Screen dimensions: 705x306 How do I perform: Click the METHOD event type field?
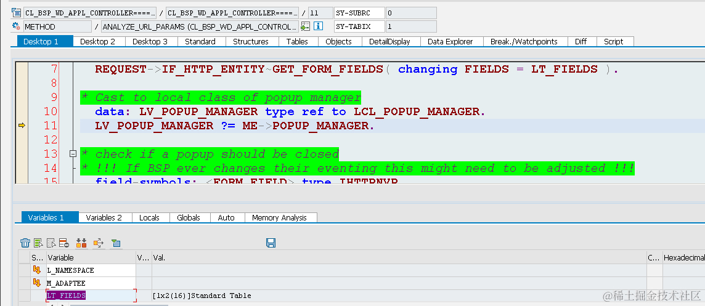click(57, 26)
